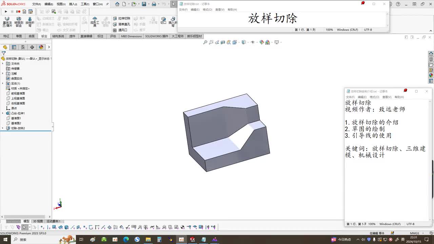The image size is (434, 244).
Task: Click the New document icon
Action: coord(124,4)
